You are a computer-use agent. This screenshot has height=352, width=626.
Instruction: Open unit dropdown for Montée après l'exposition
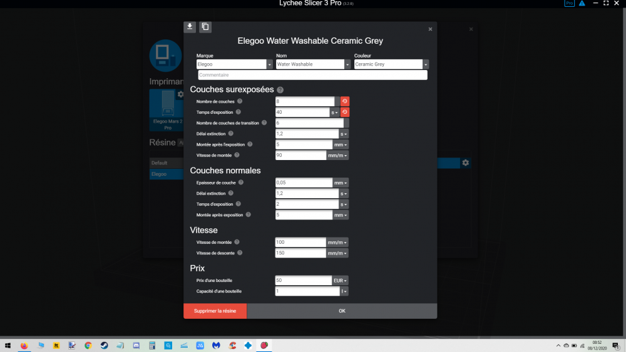point(341,144)
